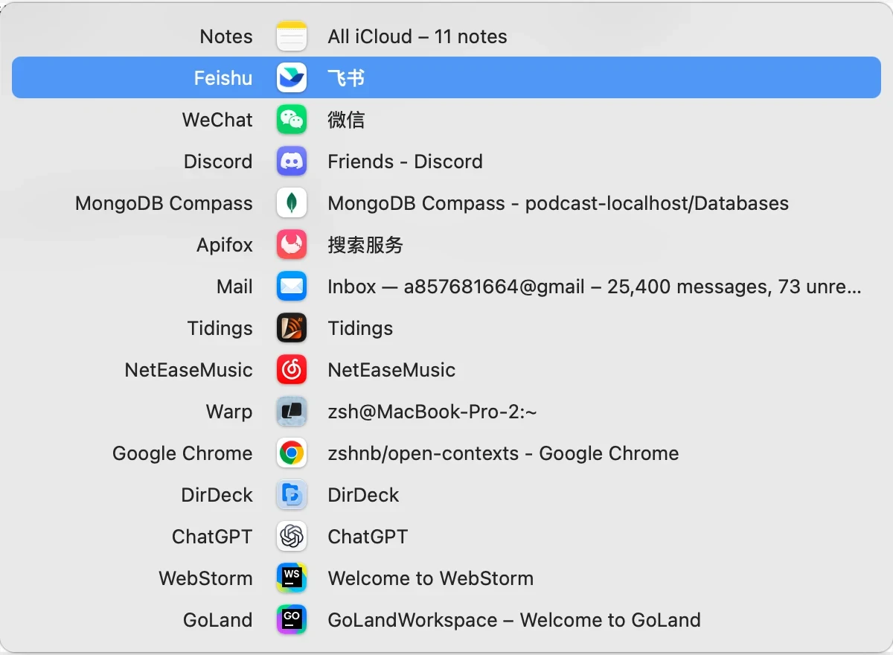
Task: Click the GoLand GO icon
Action: 292,620
